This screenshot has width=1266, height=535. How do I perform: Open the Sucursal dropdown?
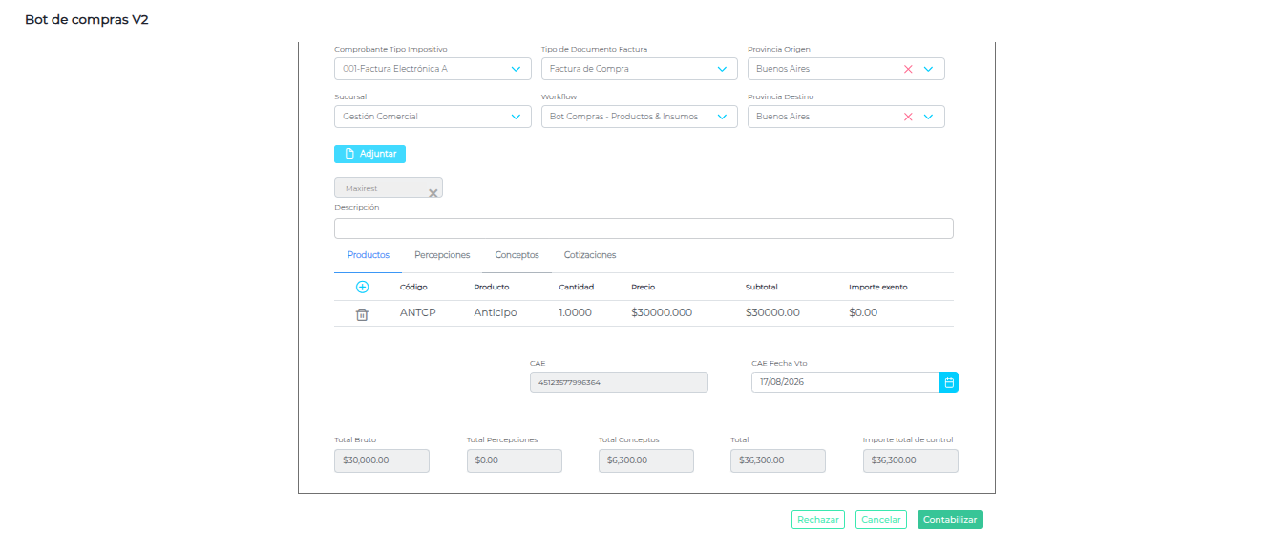click(433, 117)
